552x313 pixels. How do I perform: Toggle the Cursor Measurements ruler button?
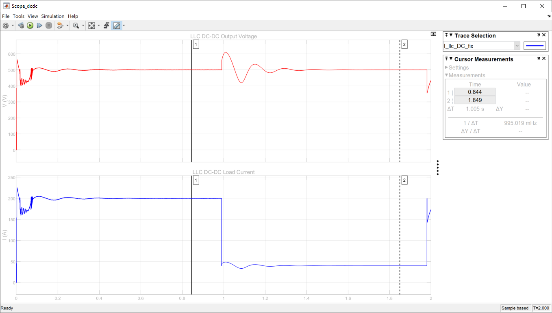click(117, 26)
